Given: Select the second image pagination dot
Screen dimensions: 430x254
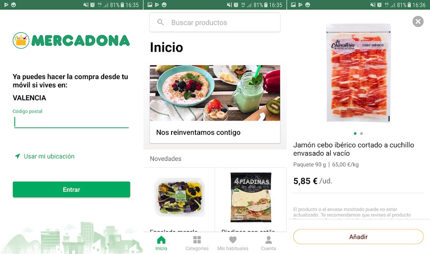Looking at the screenshot, I should point(362,133).
